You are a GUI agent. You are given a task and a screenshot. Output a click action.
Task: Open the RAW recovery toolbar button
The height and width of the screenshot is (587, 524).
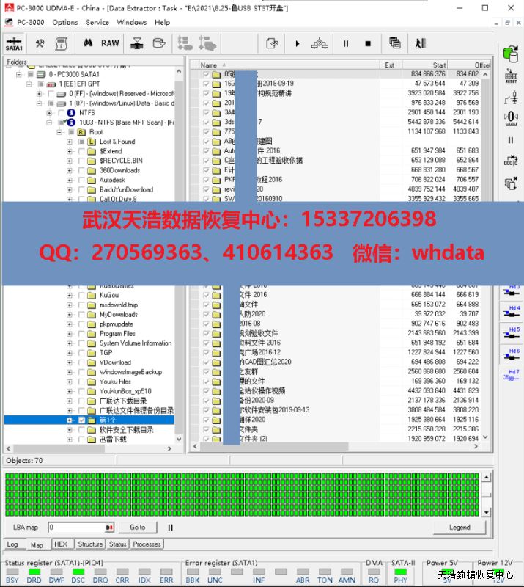coord(111,43)
